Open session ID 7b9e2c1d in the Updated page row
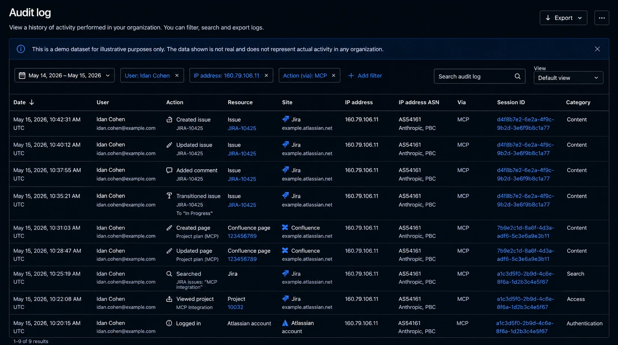The image size is (618, 345). coord(526,255)
